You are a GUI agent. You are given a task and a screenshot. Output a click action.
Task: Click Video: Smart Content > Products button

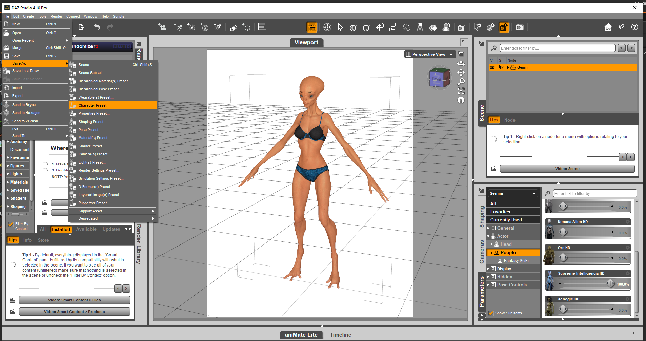75,312
